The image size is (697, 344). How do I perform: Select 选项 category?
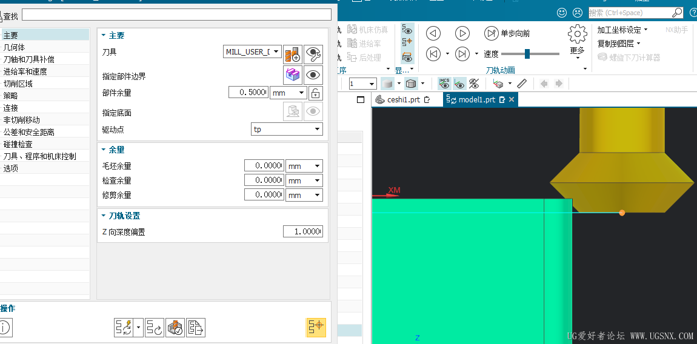tap(44, 168)
